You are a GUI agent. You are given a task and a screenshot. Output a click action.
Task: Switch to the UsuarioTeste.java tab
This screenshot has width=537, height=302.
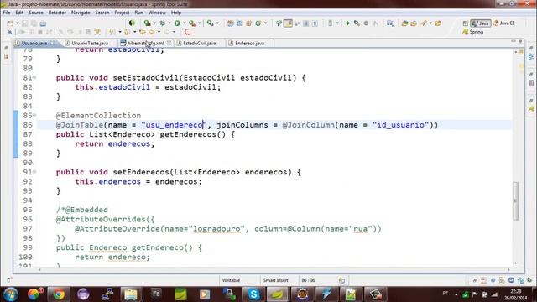(90, 43)
